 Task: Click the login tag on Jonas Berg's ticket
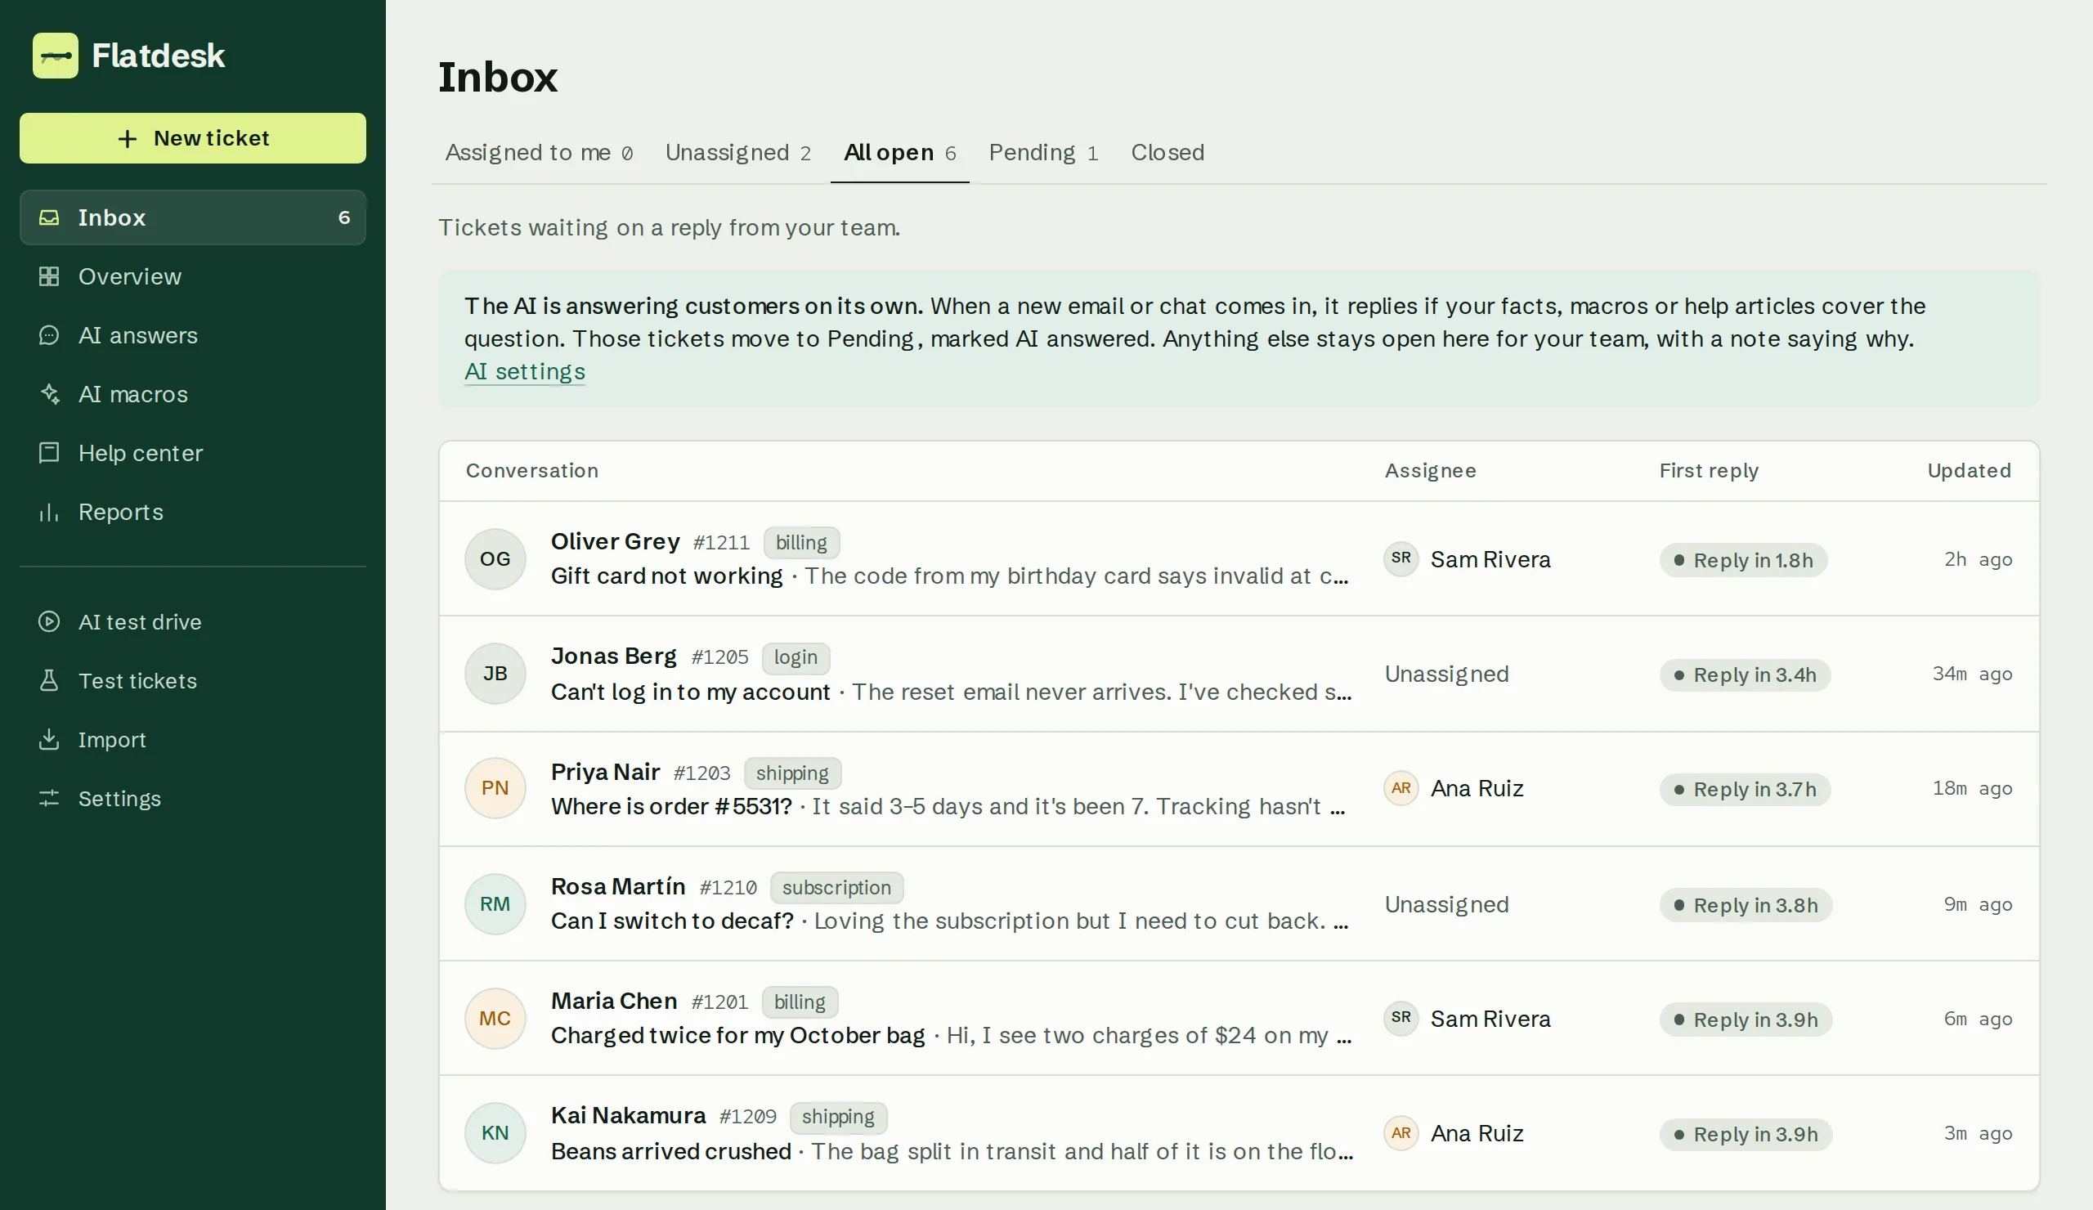tap(796, 658)
